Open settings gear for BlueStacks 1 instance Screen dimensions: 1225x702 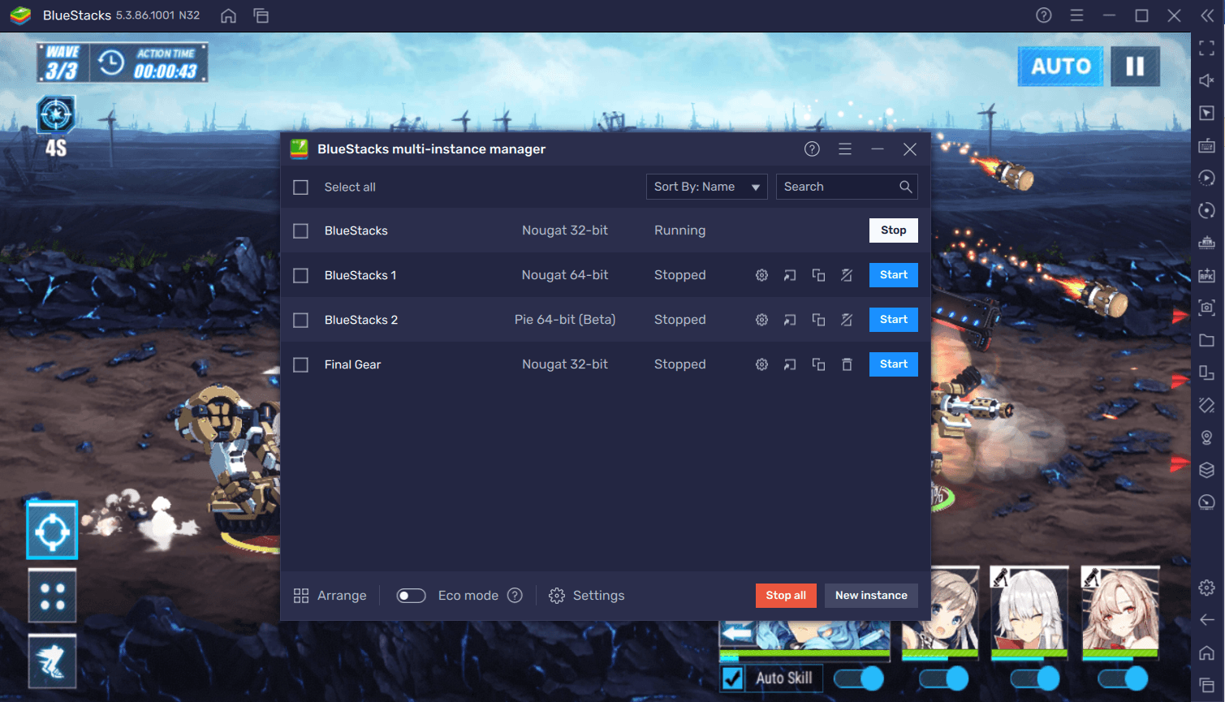pyautogui.click(x=761, y=275)
